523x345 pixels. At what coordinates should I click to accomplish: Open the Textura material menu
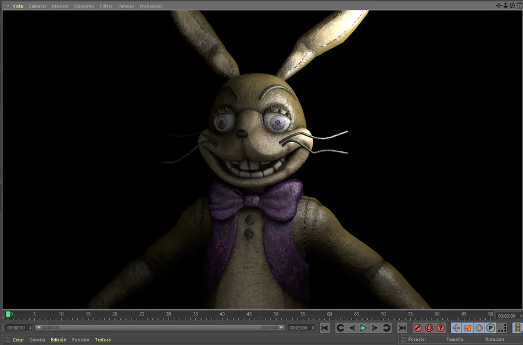click(x=102, y=340)
